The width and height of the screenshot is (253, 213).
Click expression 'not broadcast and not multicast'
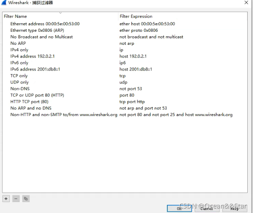151,37
